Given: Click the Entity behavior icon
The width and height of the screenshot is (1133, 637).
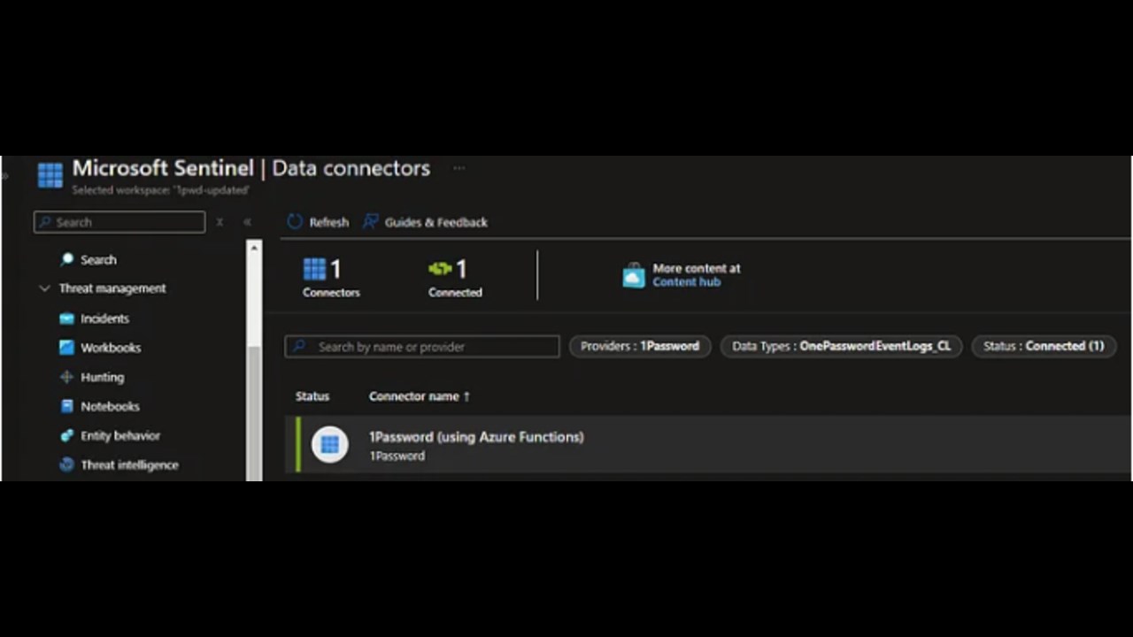Looking at the screenshot, I should click(x=66, y=435).
